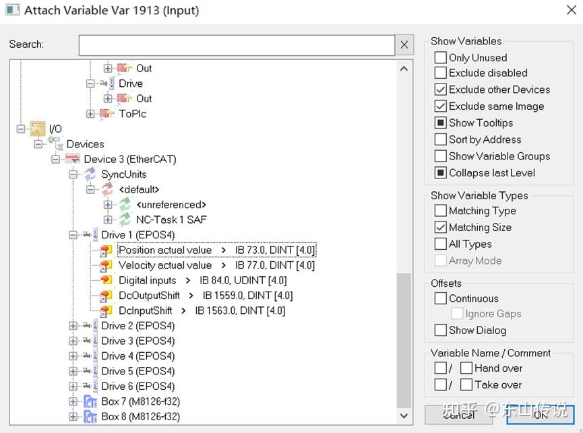Click inside the Search input field
The height and width of the screenshot is (433, 583).
tap(236, 44)
